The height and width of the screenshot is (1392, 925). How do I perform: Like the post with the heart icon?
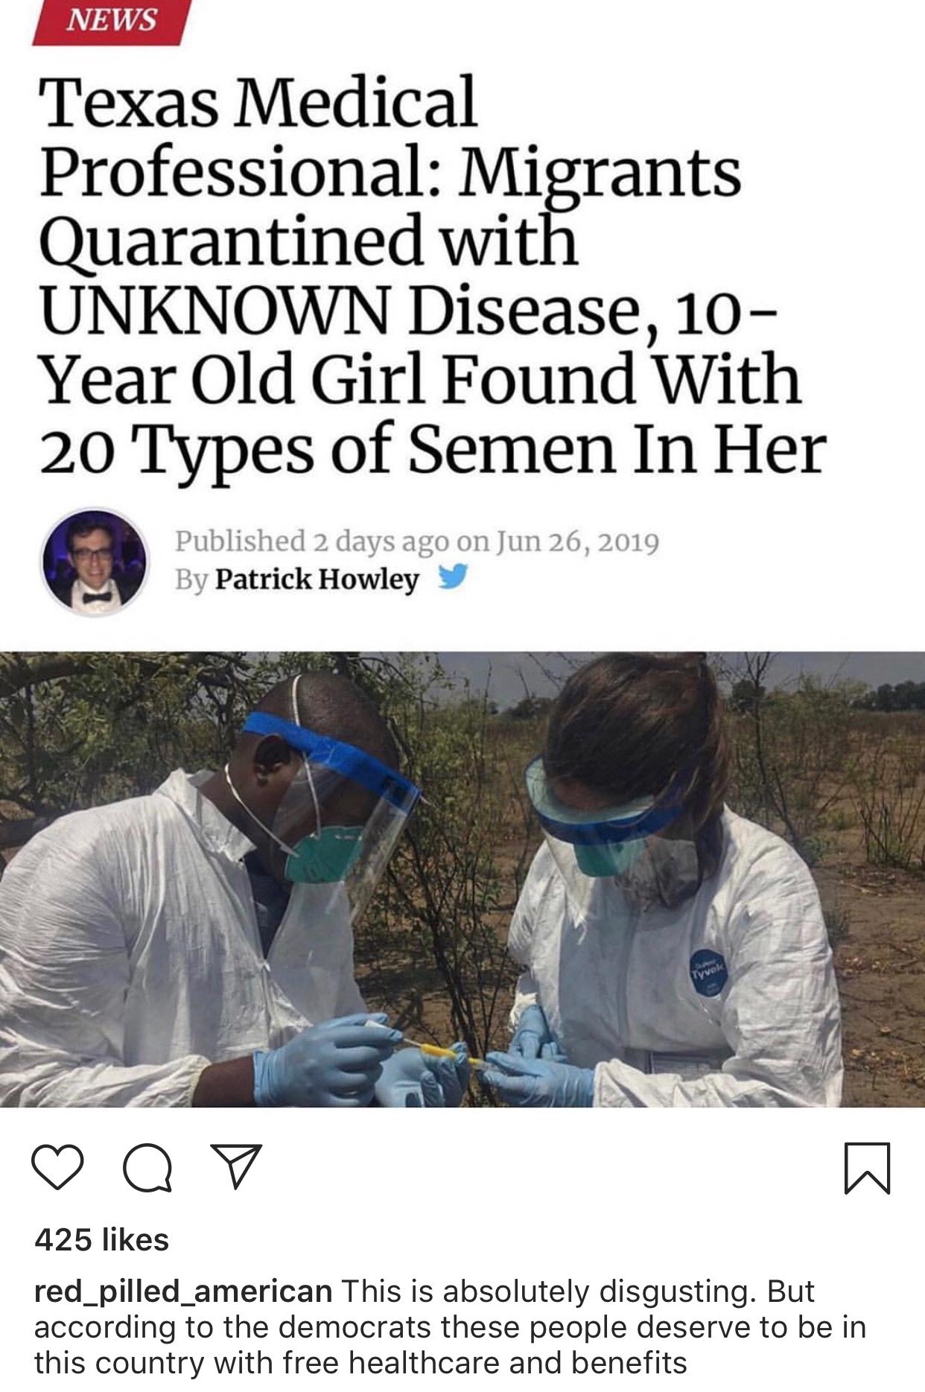coord(57,1168)
